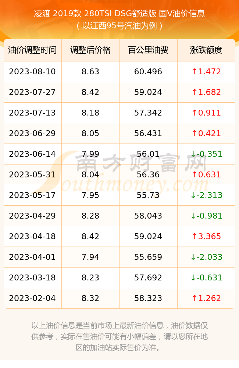239x368 pixels.
Task: Click the red up arrow beside 3.365
Action: coord(195,236)
